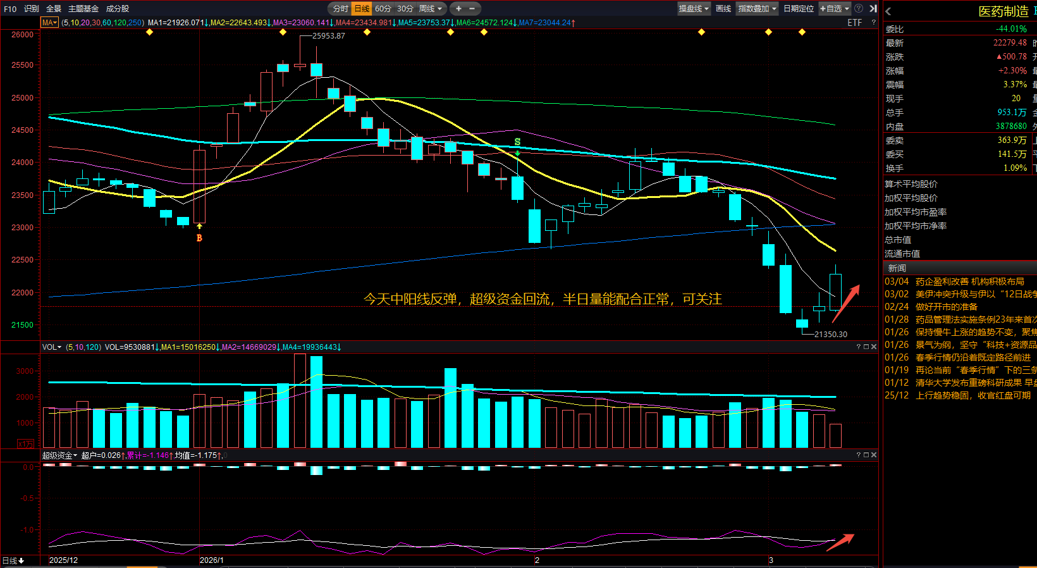Select the 日线 daily period
Screen dimensions: 1037x568
(362, 8)
